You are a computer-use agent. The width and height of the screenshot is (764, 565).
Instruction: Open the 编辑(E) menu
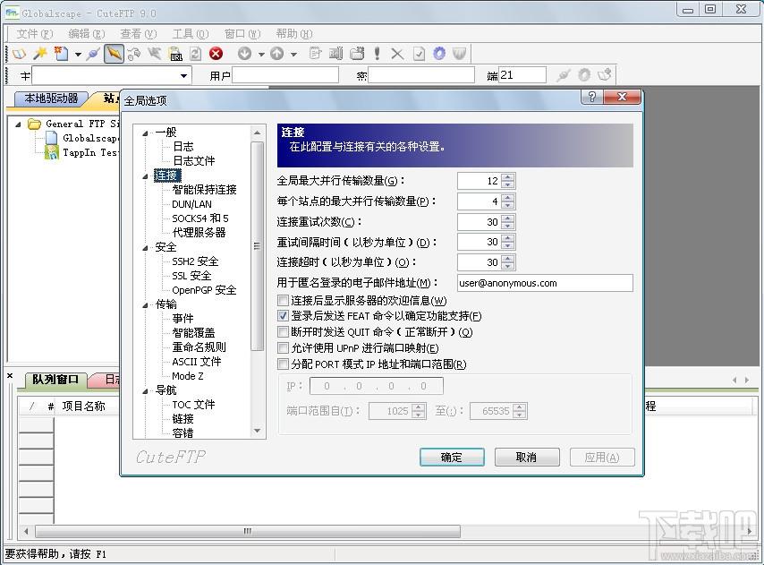(x=86, y=34)
